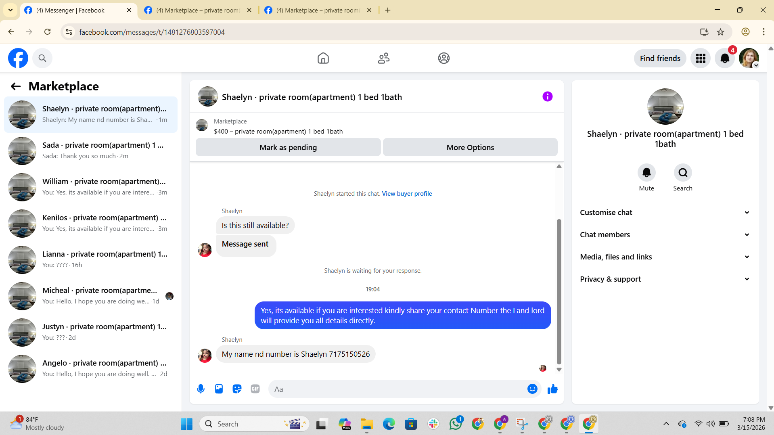Viewport: 774px width, 435px height.
Task: Open a new browser tab
Action: [388, 10]
